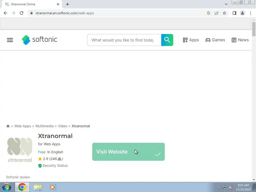
Task: Click the Xtranormal title heading
Action: coord(55,136)
